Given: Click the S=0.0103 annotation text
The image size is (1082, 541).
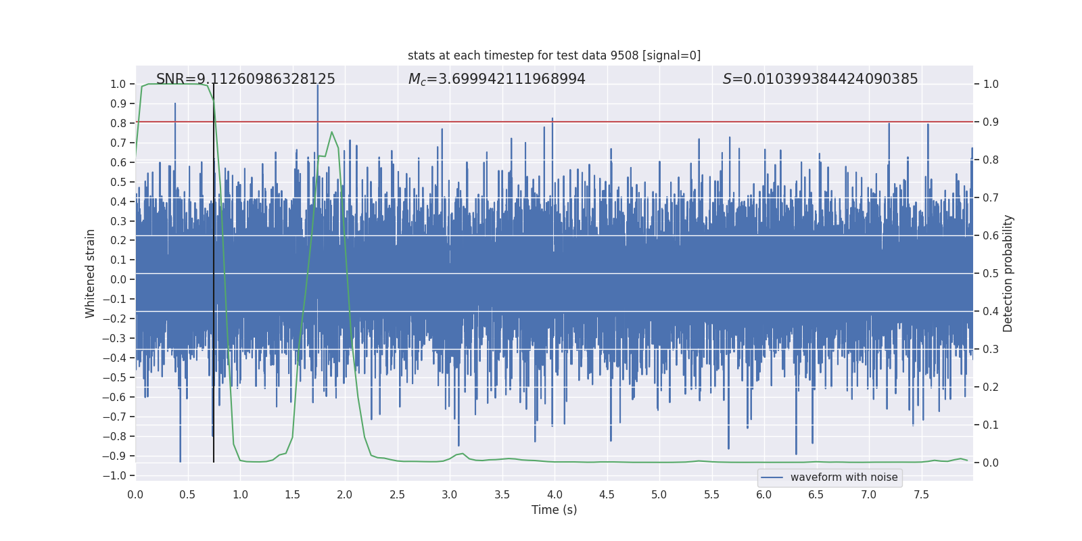Looking at the screenshot, I should click(x=820, y=79).
